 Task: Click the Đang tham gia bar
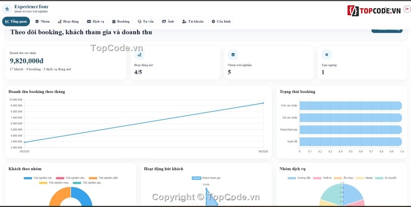pyautogui.click(x=350, y=130)
